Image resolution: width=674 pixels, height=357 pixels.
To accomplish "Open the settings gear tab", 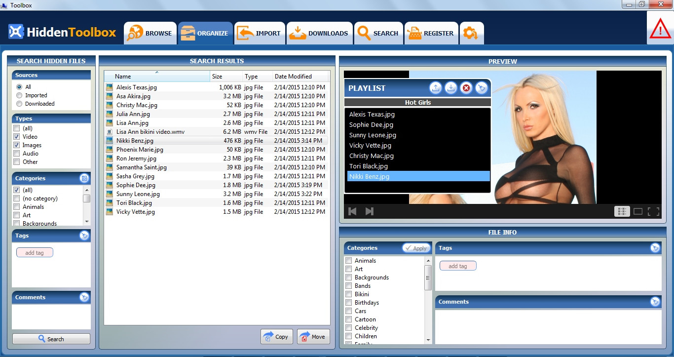I will pos(472,33).
